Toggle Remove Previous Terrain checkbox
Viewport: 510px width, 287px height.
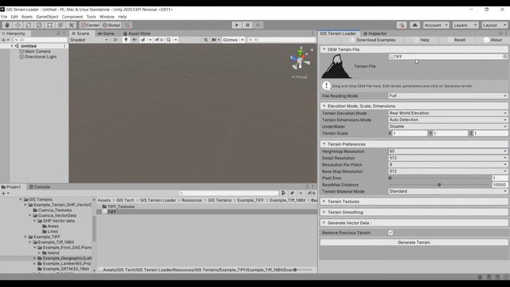pos(390,233)
